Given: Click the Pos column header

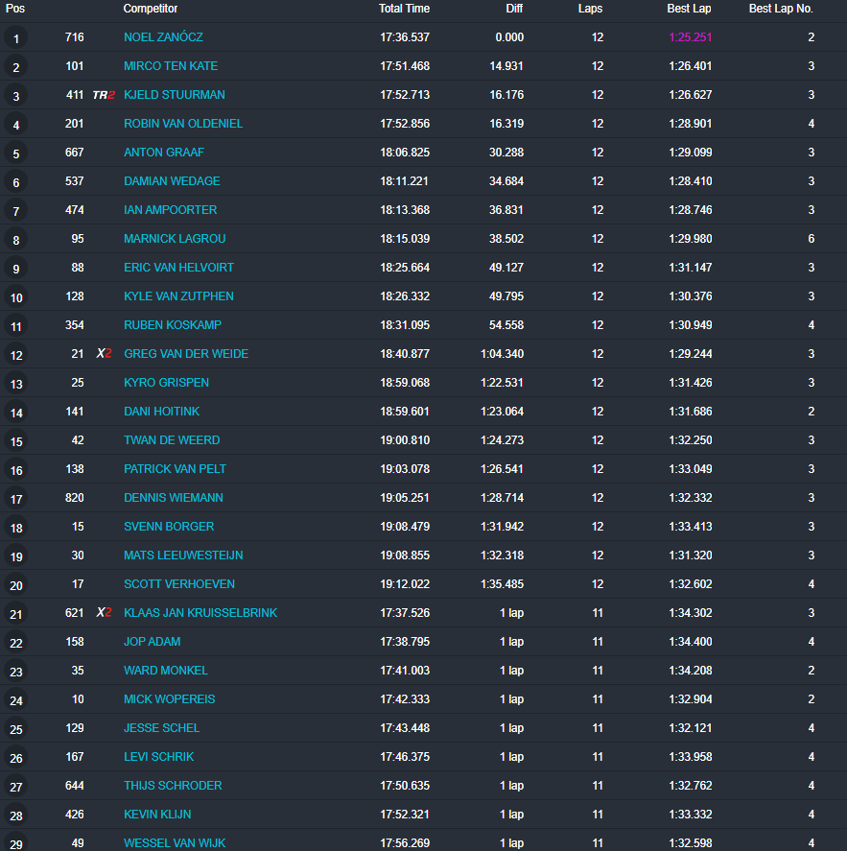Looking at the screenshot, I should 15,9.
